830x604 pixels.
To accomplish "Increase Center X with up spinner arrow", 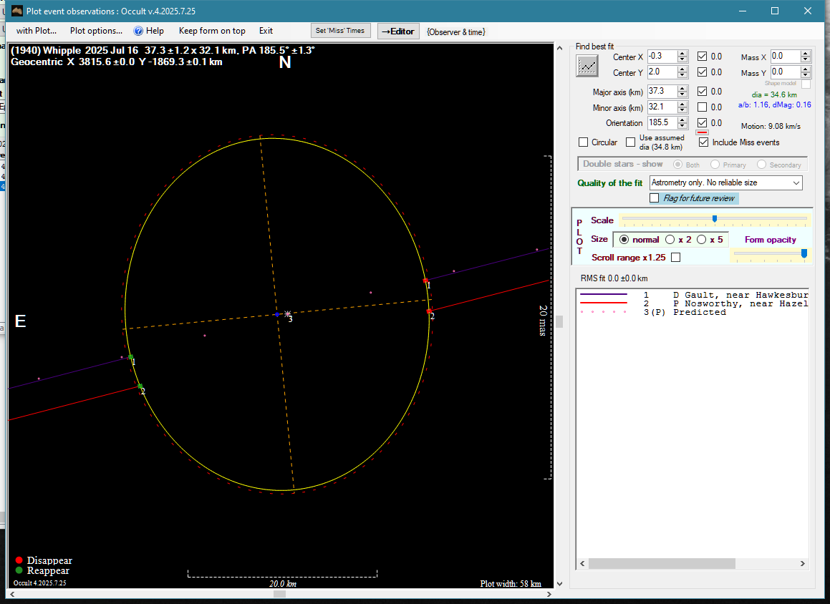I will [x=682, y=53].
